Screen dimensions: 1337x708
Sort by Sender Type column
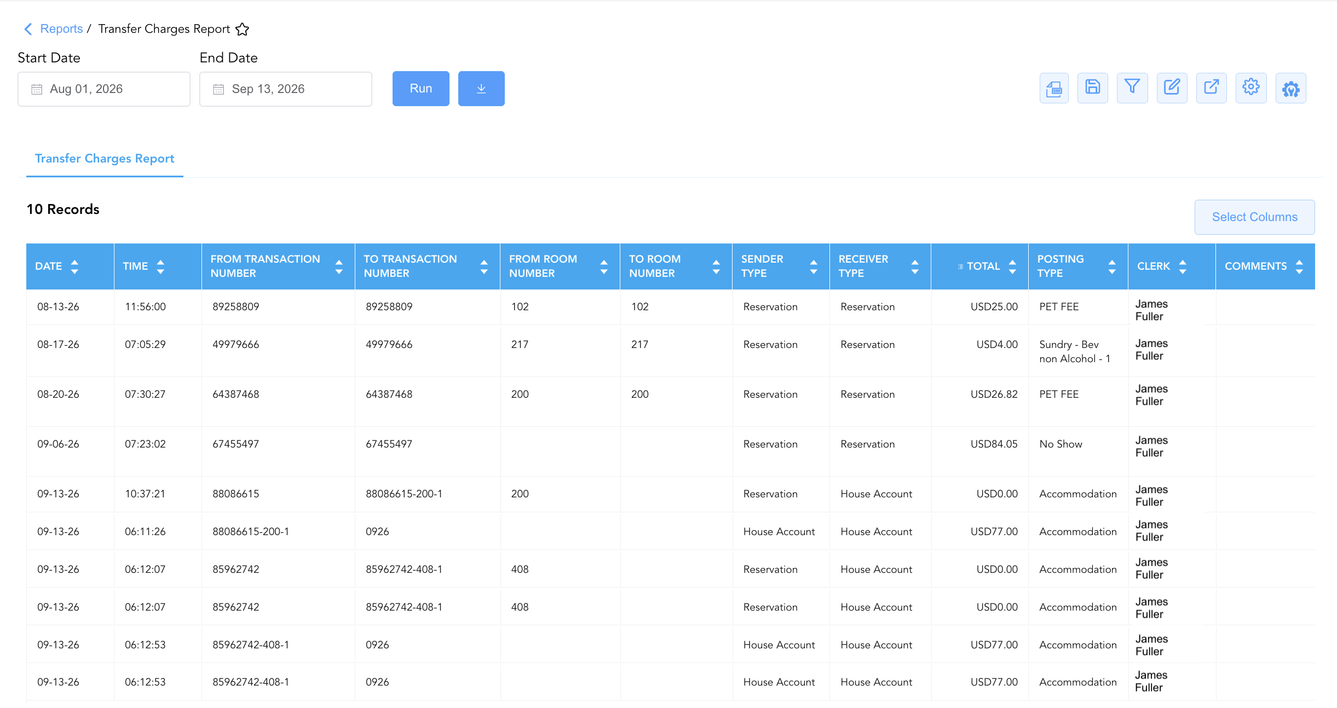click(x=814, y=266)
